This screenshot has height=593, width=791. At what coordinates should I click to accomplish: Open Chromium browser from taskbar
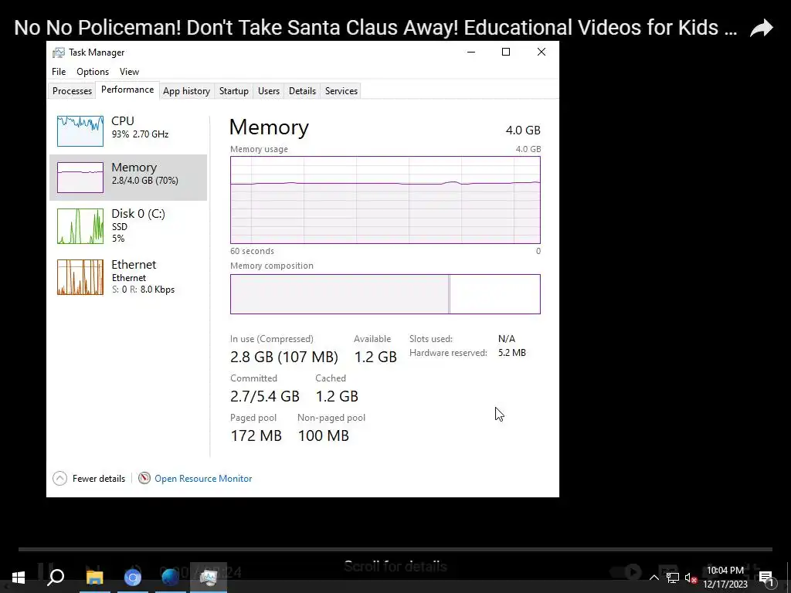coord(132,578)
